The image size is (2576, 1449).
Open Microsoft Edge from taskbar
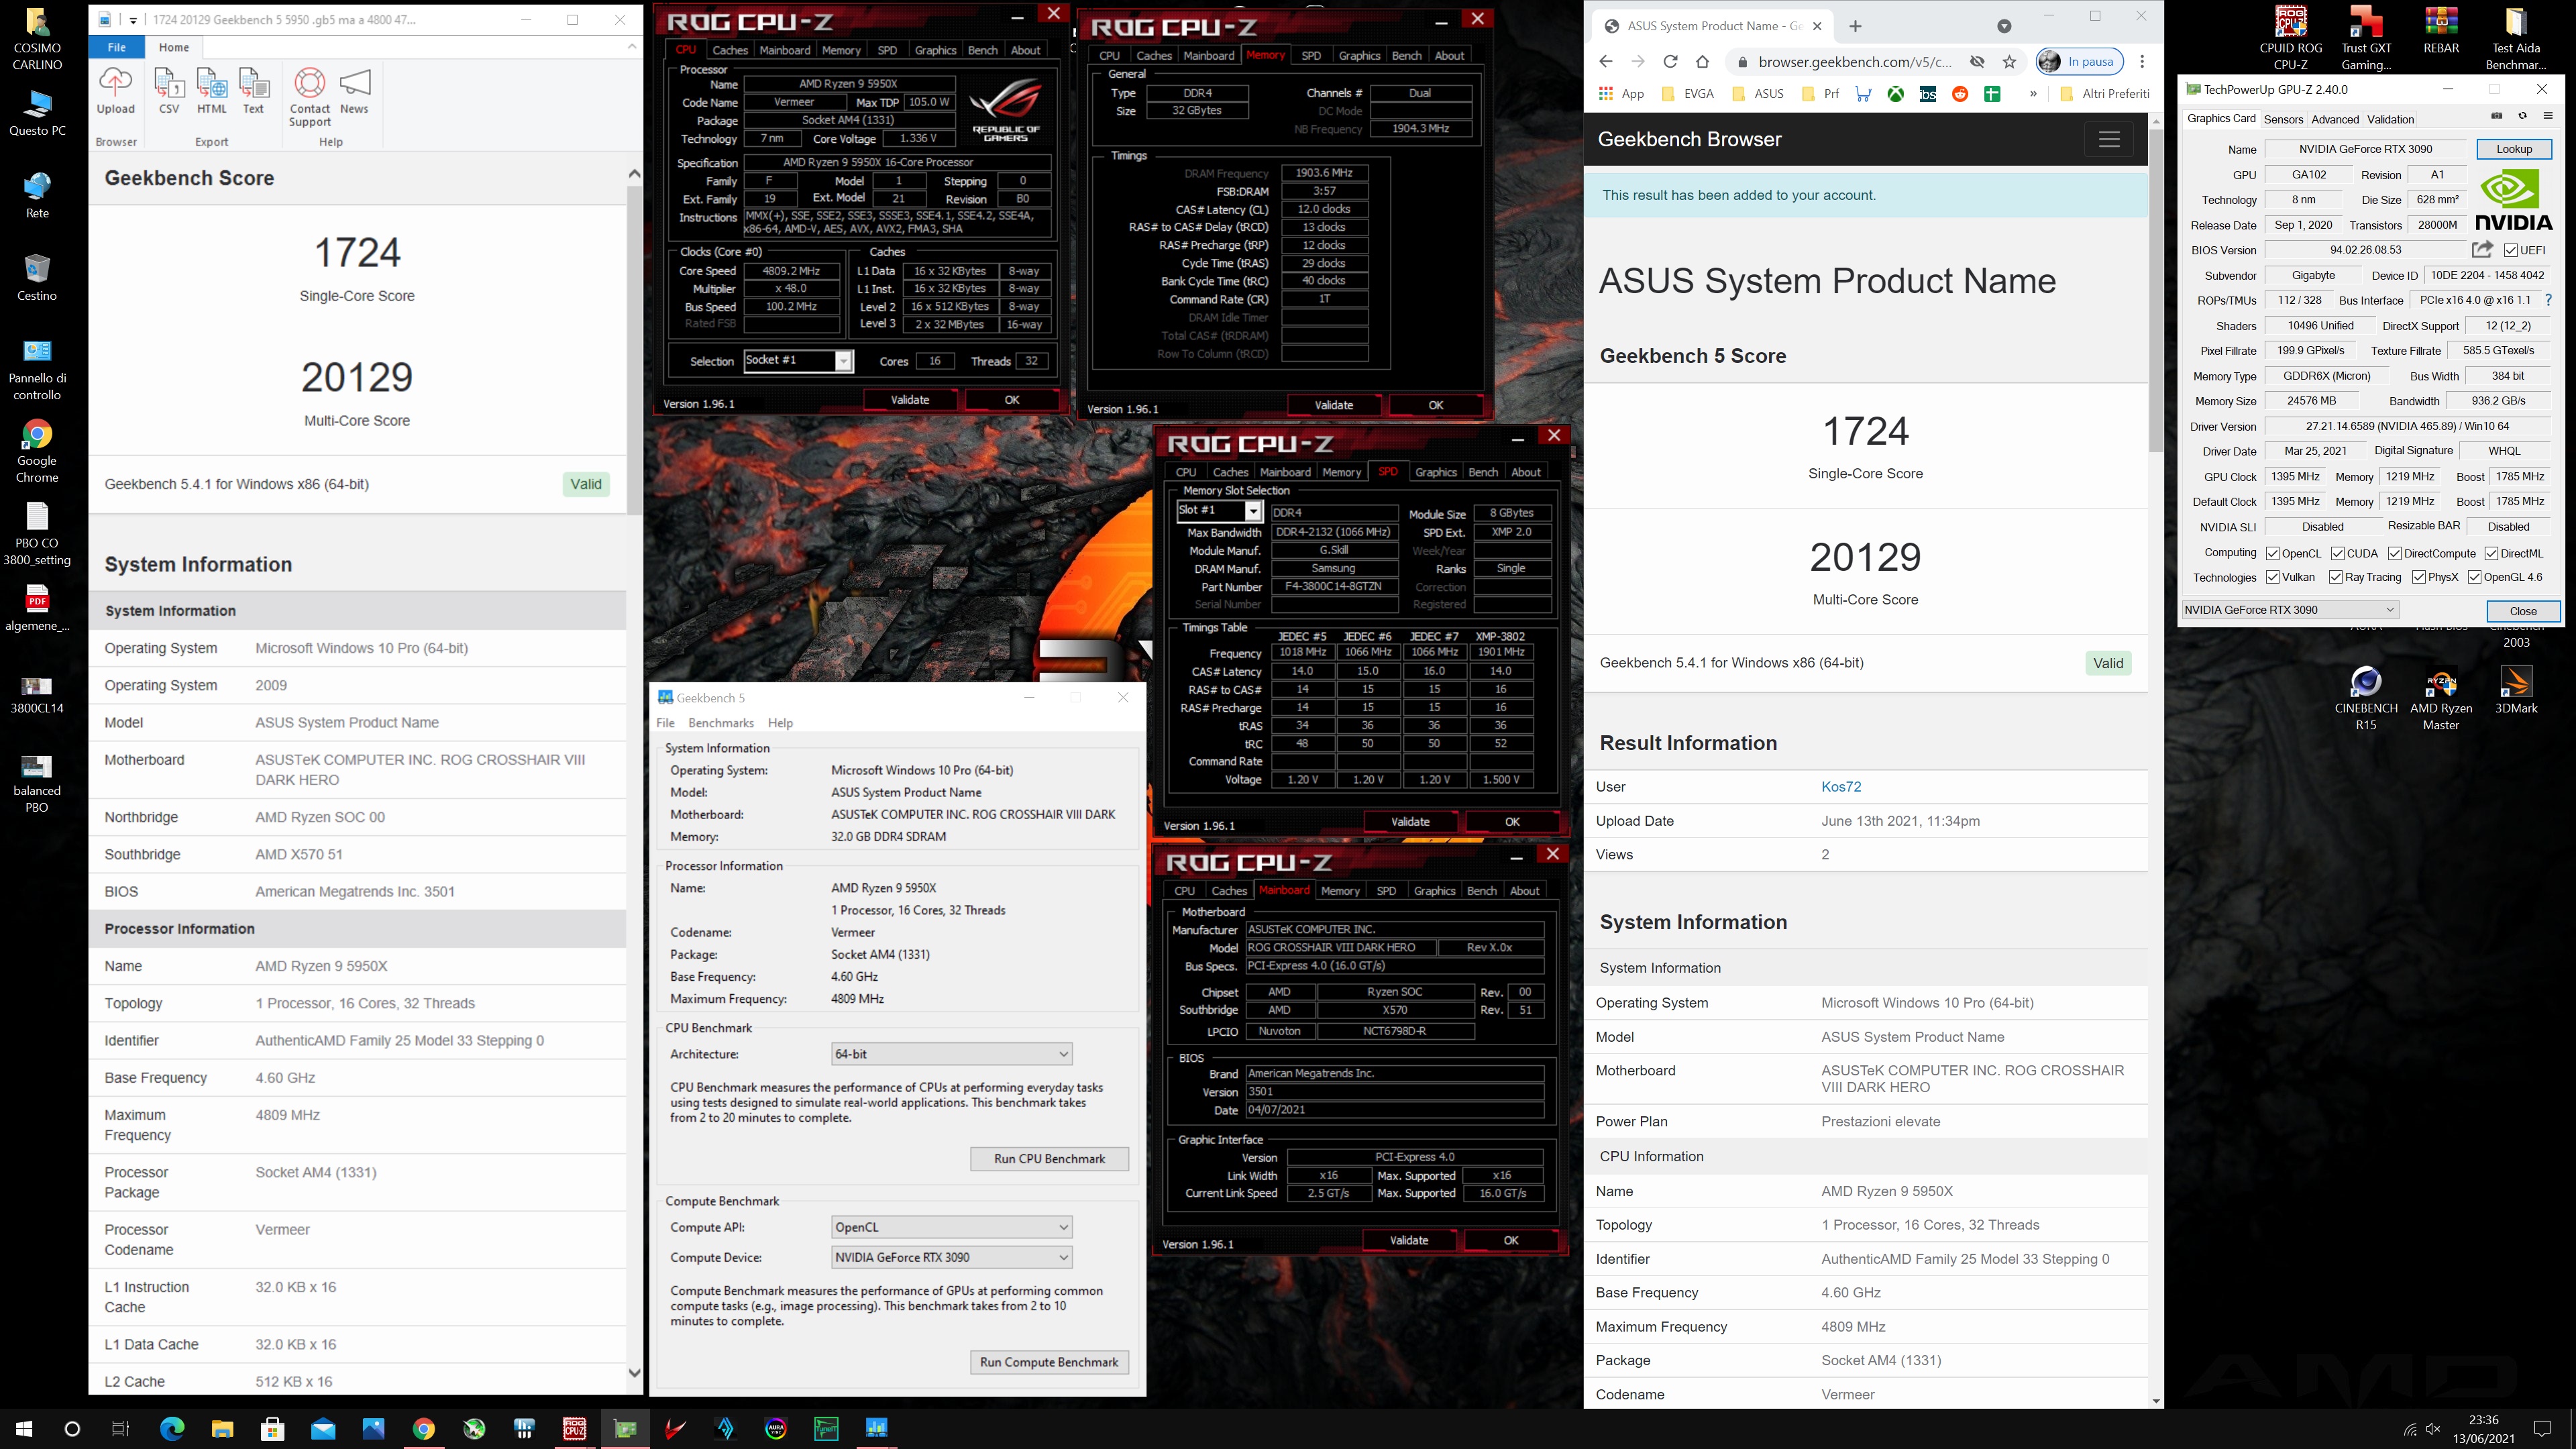[x=172, y=1429]
